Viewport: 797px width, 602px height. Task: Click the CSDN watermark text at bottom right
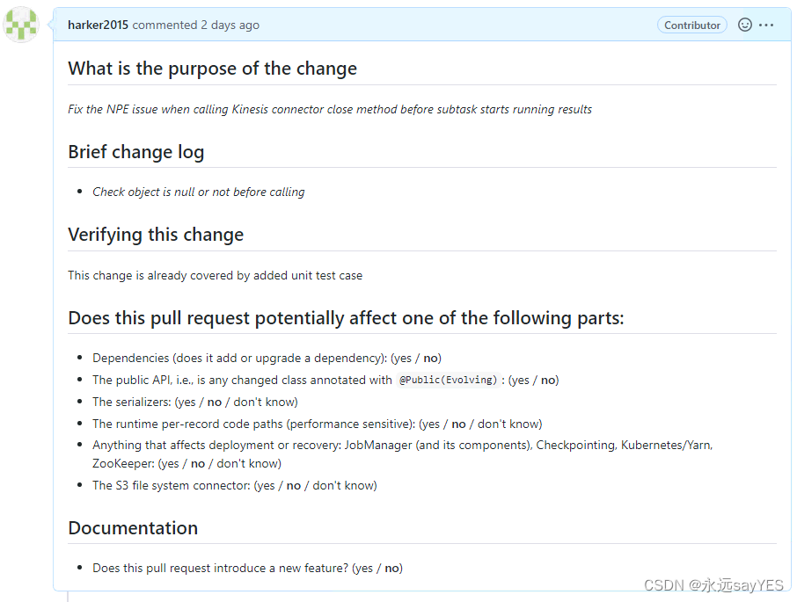[713, 585]
